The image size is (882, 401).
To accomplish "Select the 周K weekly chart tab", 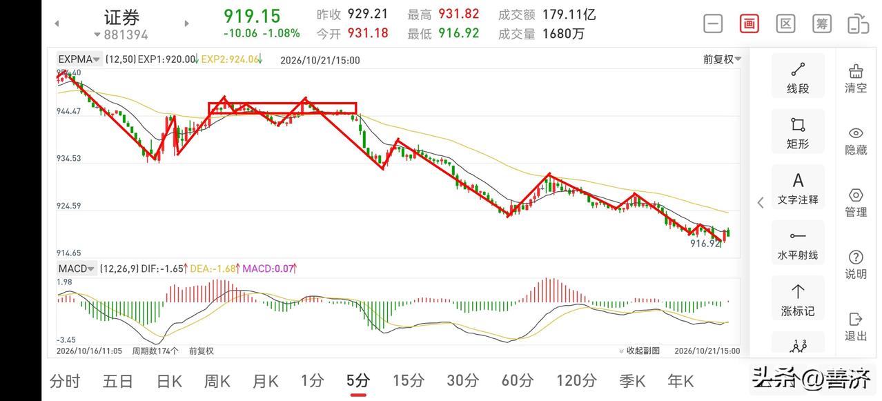I will pos(218,380).
